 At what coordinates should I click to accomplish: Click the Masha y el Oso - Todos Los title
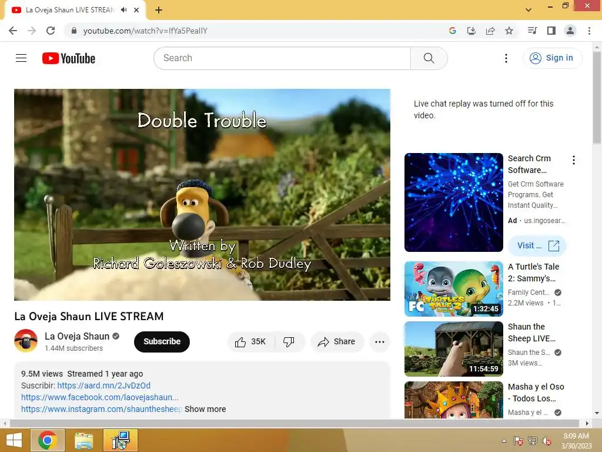536,393
